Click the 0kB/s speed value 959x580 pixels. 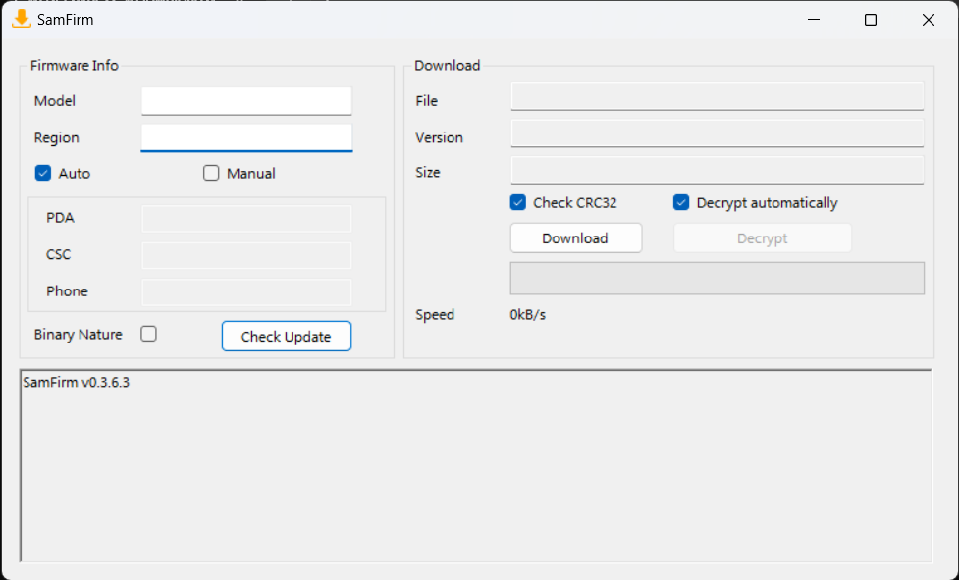pos(528,315)
